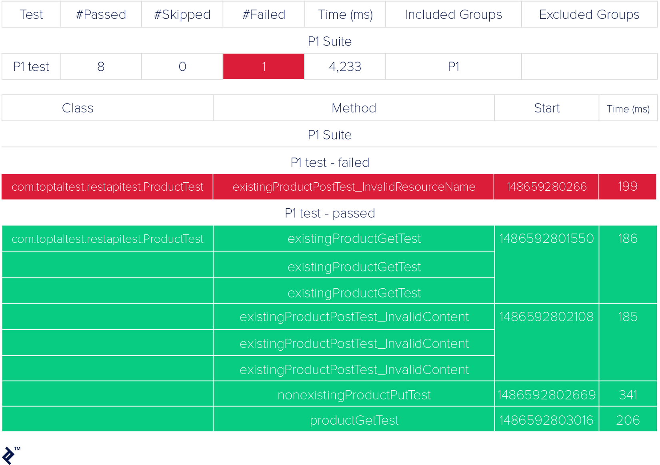Click the Included Groups column header
Screen dimensions: 660x465
[x=453, y=14]
